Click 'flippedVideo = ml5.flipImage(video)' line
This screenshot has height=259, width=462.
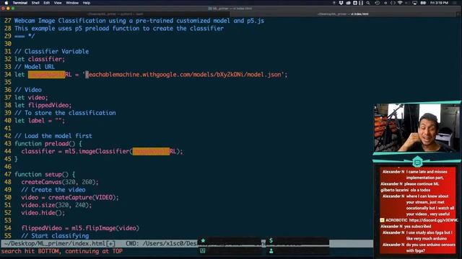(80, 228)
